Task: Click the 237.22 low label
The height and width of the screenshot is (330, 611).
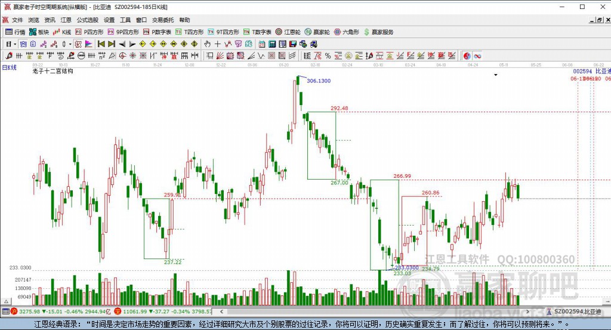Action: coord(172,262)
